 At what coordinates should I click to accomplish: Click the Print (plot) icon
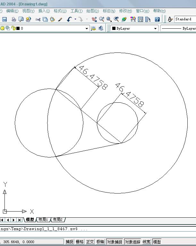click(x=14, y=19)
